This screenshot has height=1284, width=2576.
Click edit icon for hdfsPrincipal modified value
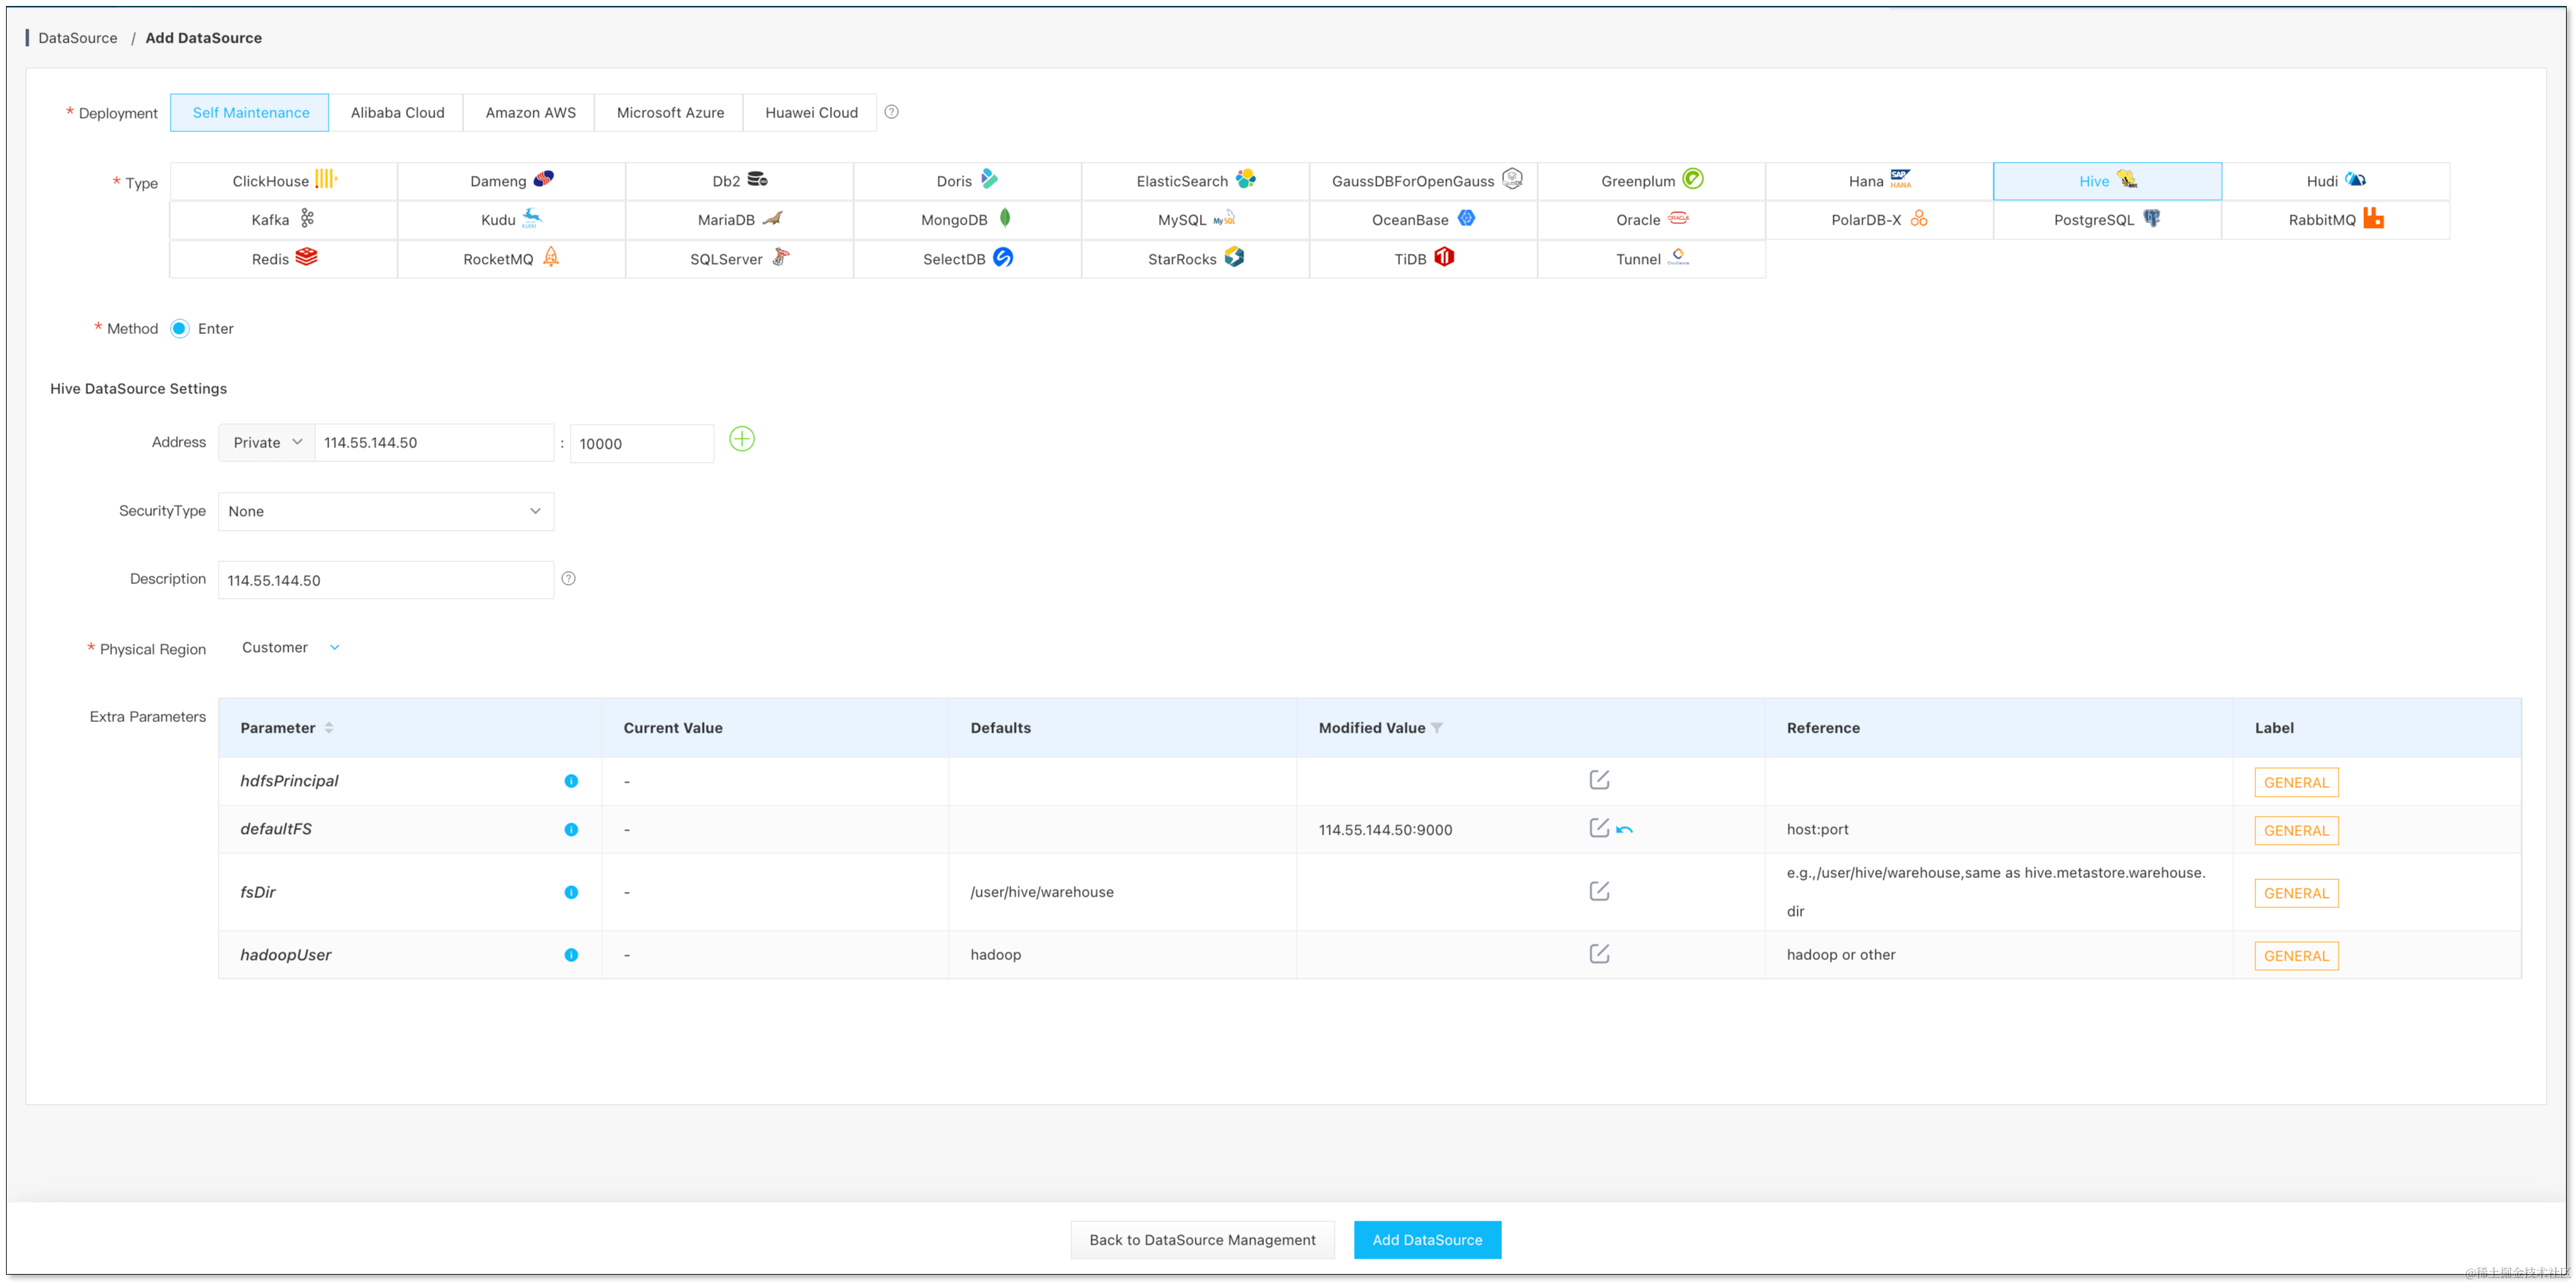point(1598,779)
